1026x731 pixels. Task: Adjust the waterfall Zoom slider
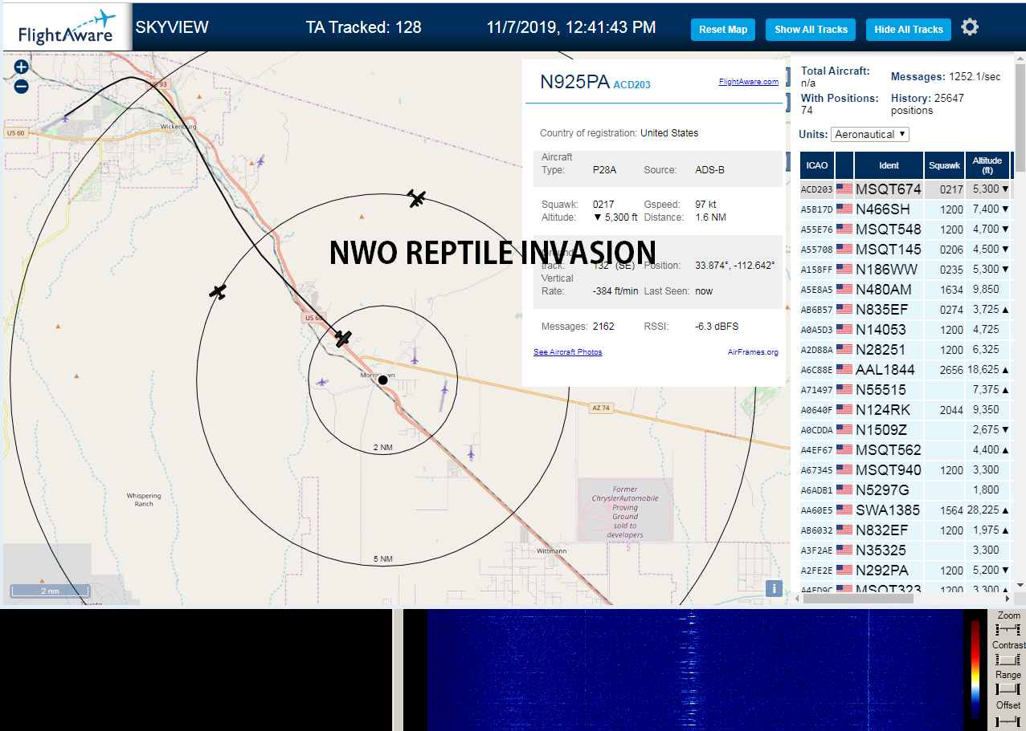(1008, 630)
